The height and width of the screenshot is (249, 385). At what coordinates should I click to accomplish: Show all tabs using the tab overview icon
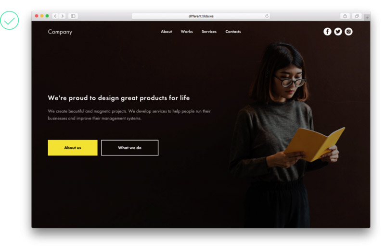pos(357,16)
